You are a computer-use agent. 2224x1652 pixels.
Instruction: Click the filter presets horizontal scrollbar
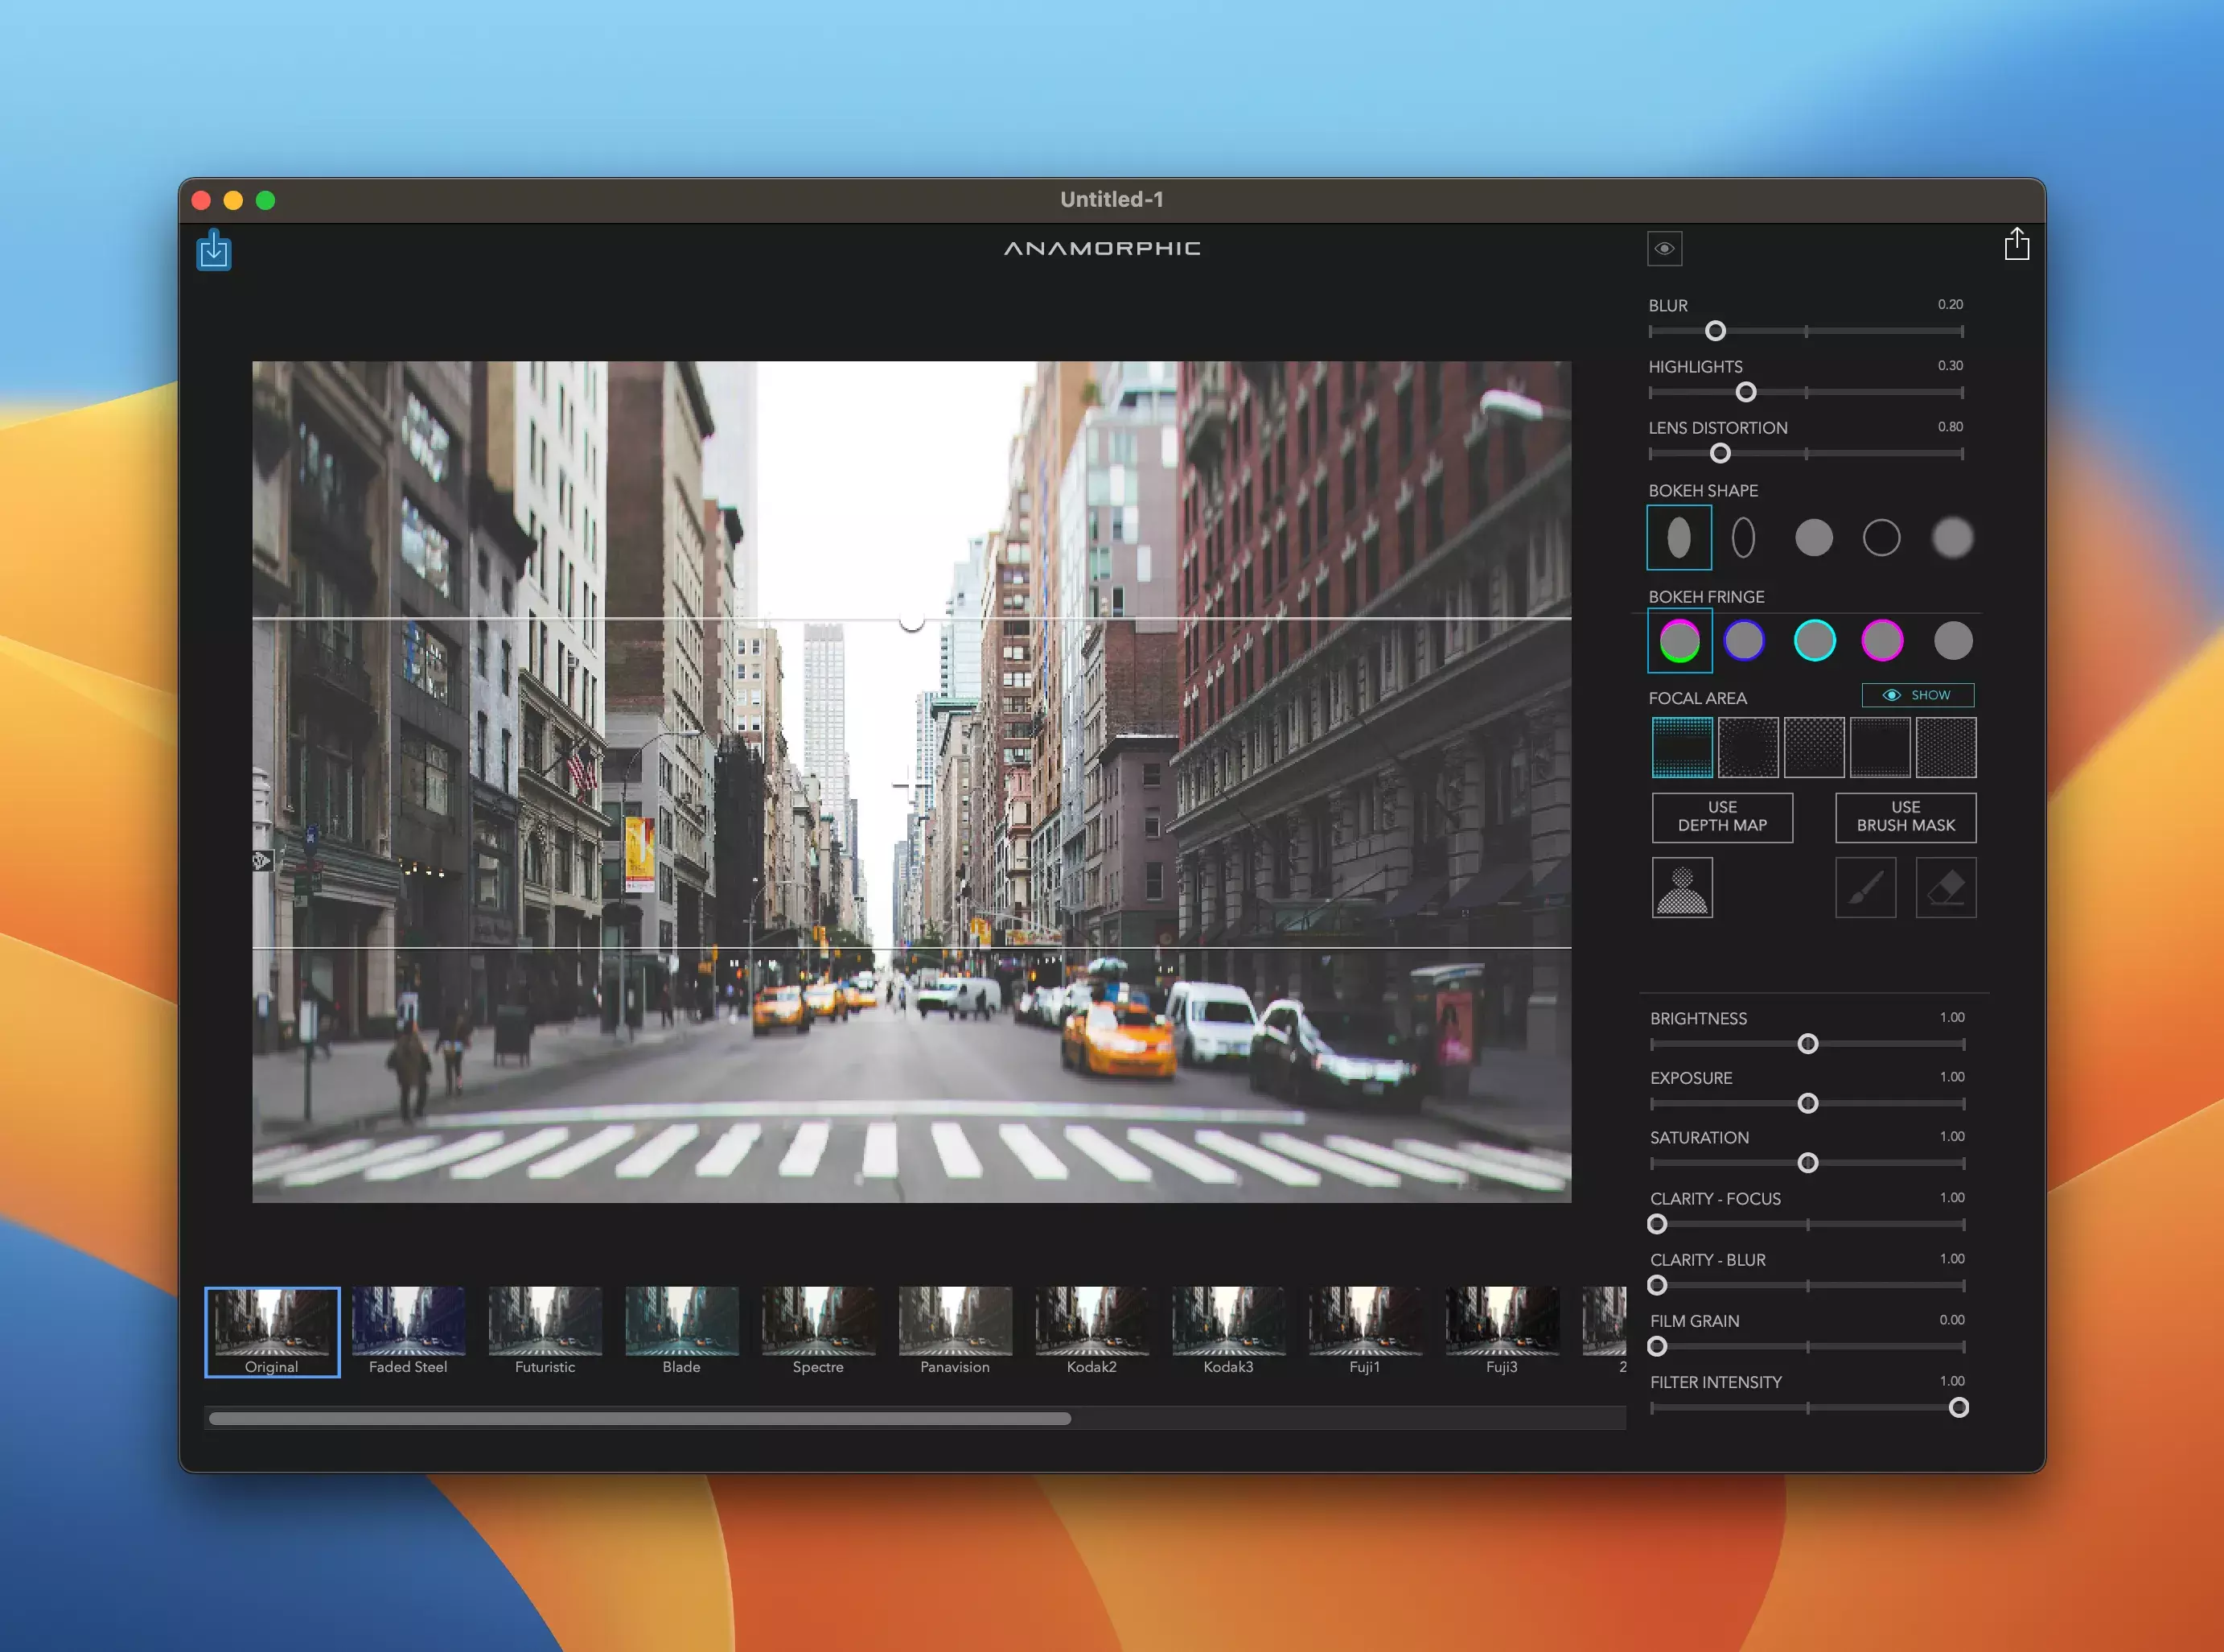[x=639, y=1418]
